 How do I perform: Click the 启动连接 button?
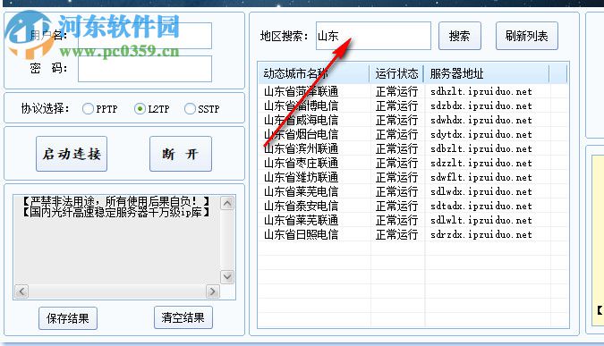coord(72,154)
